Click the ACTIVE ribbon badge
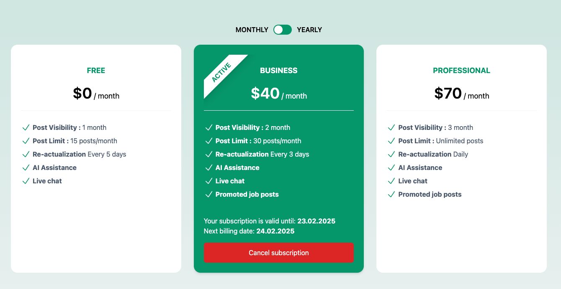Screen dimensions: 561x289 [221, 72]
